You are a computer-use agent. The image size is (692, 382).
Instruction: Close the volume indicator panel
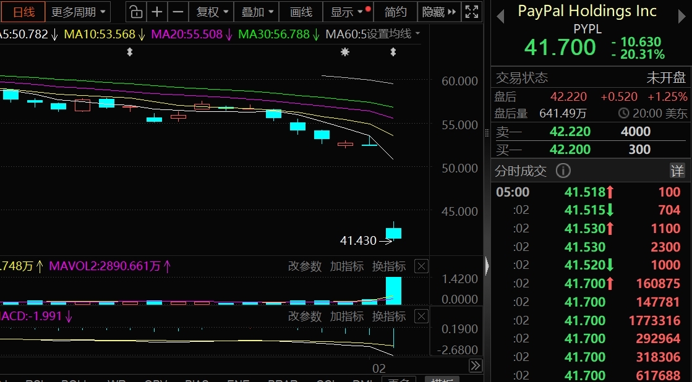click(x=422, y=266)
